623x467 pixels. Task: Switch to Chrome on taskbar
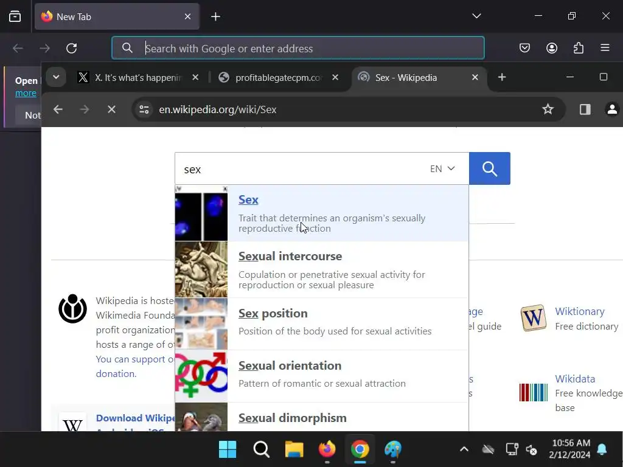360,449
